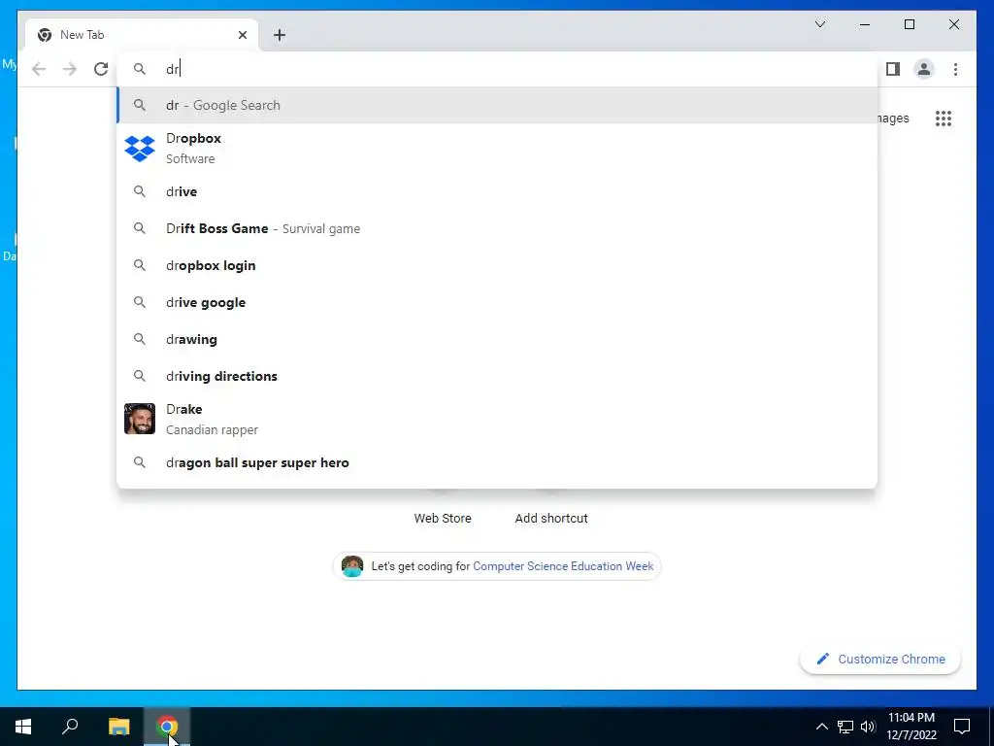Open the tab search dropdown arrow

[x=819, y=24]
